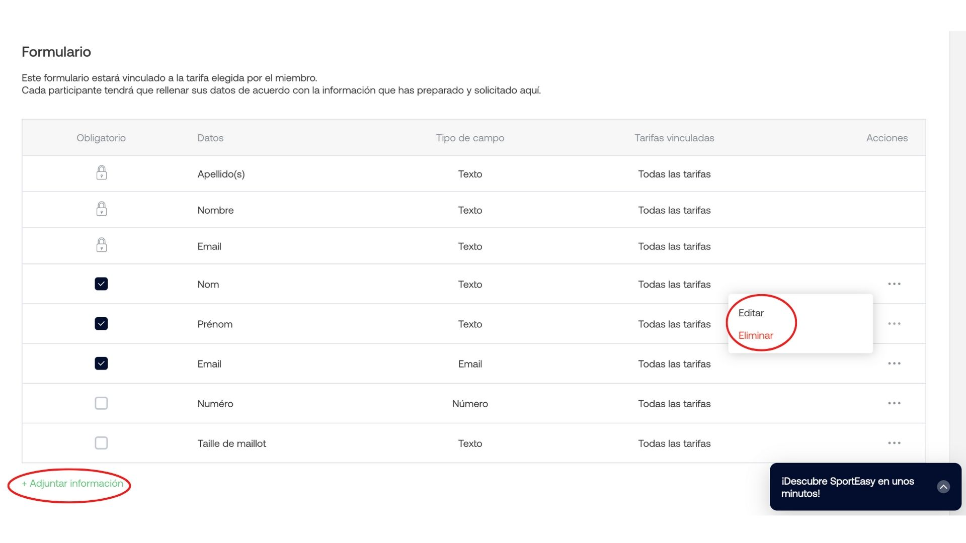Toggle the mandatory checkbox for Email field
The width and height of the screenshot is (966, 543).
pos(101,364)
